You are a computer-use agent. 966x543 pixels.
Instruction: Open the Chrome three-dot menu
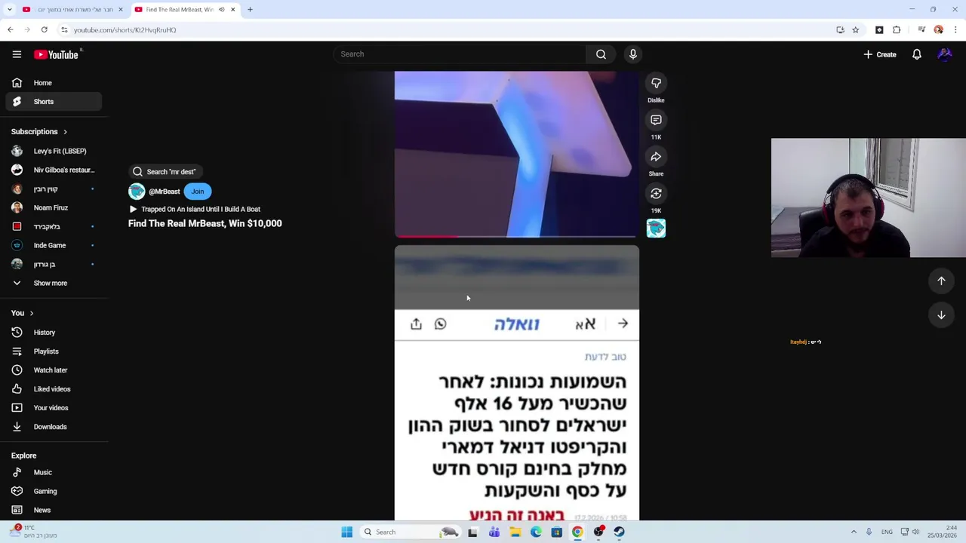tap(955, 30)
